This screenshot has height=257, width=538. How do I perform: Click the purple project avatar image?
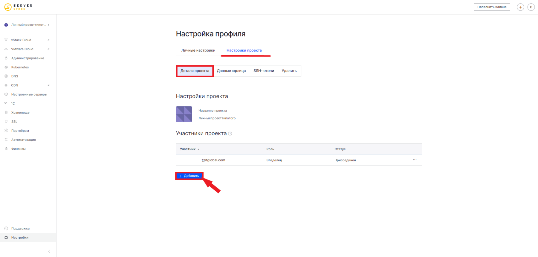point(184,114)
